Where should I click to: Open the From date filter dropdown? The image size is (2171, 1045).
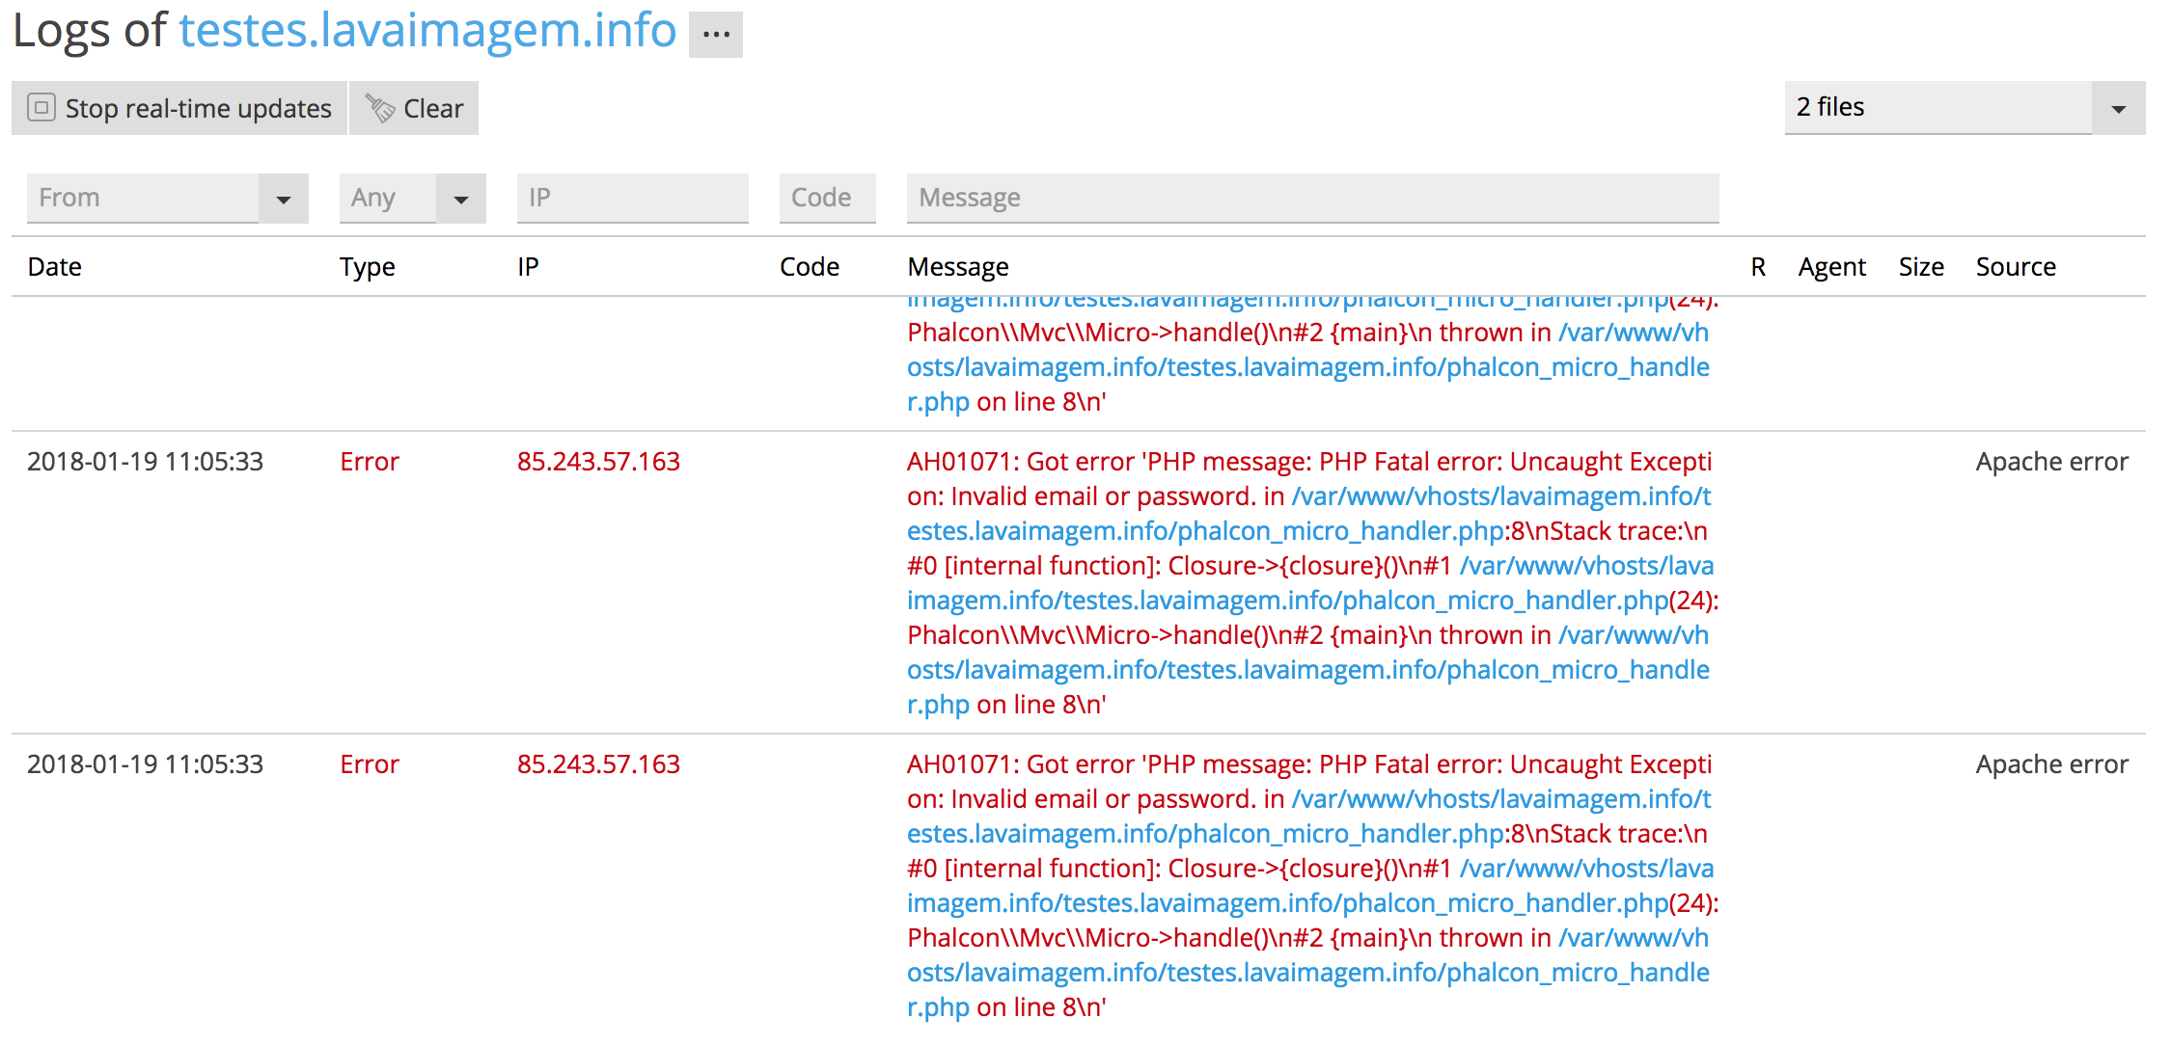(283, 198)
